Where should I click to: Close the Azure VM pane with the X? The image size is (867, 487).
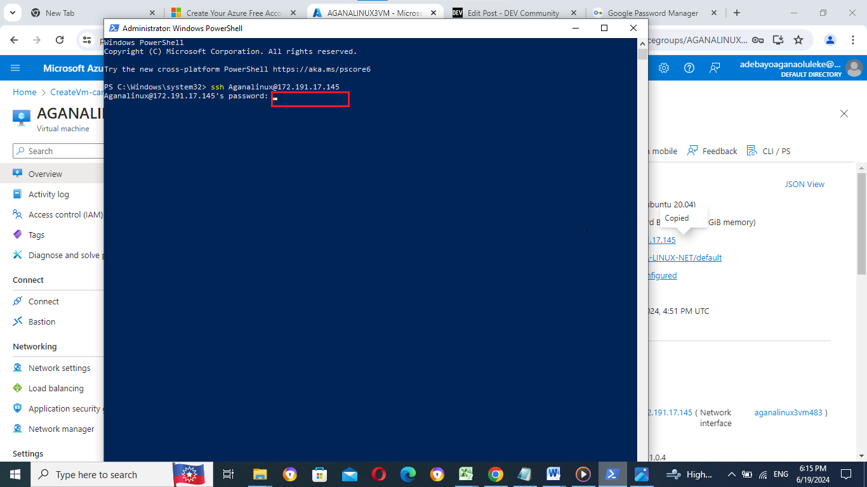coord(844,114)
